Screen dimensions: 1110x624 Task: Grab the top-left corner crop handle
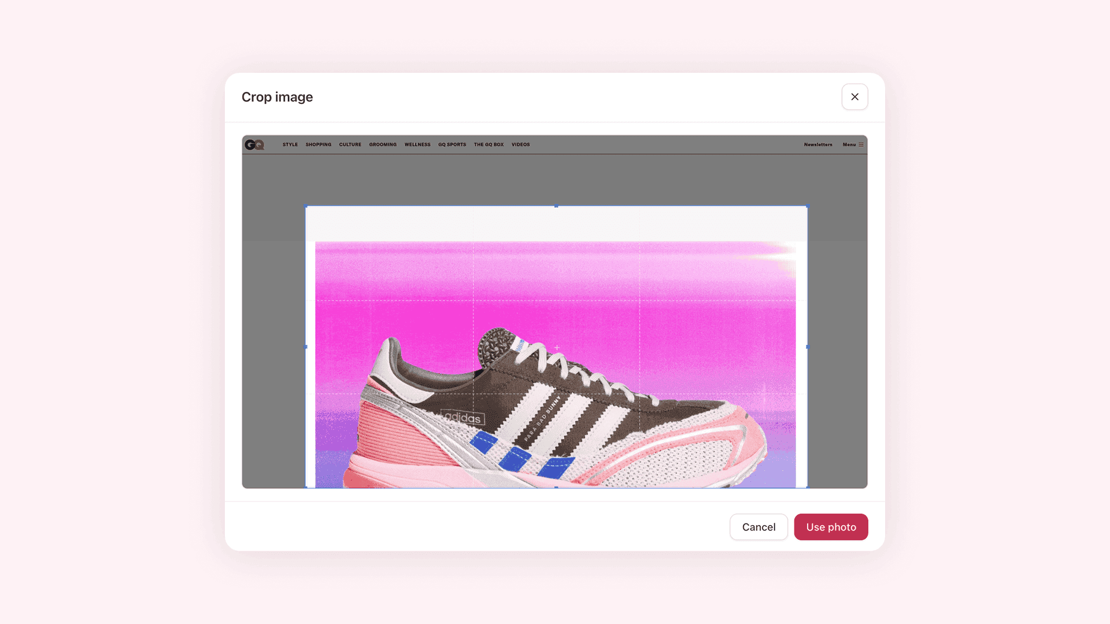point(306,206)
